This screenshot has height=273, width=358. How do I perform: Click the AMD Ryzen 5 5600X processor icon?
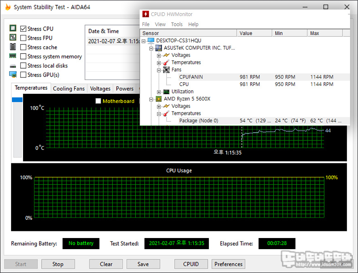click(x=158, y=99)
